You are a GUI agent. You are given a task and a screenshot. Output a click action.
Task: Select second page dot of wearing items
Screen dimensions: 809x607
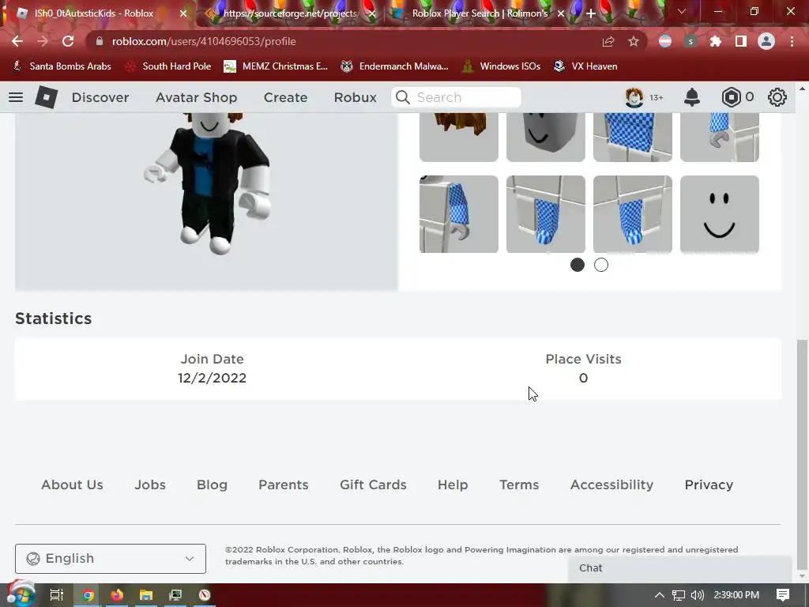pyautogui.click(x=601, y=265)
